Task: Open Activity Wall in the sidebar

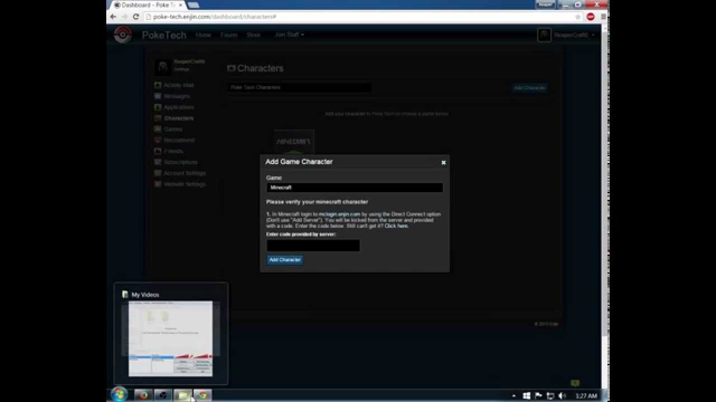Action: tap(178, 85)
